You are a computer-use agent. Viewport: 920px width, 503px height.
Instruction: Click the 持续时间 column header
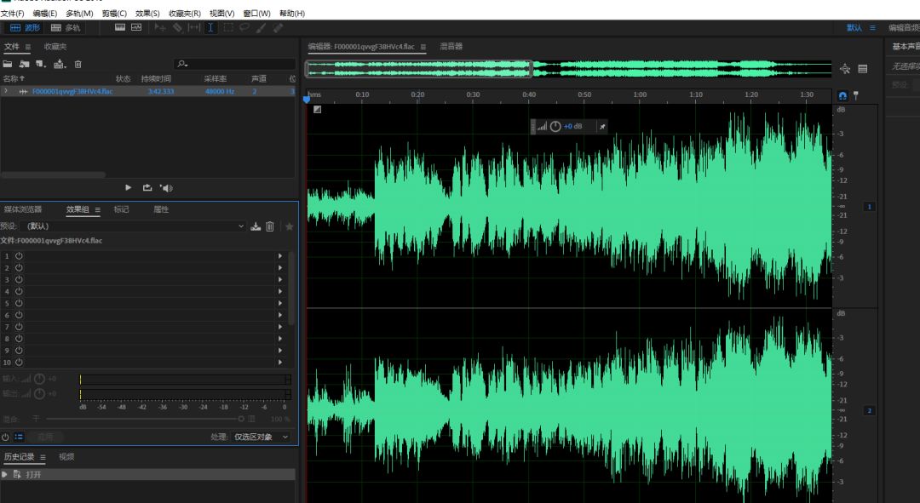click(x=156, y=78)
